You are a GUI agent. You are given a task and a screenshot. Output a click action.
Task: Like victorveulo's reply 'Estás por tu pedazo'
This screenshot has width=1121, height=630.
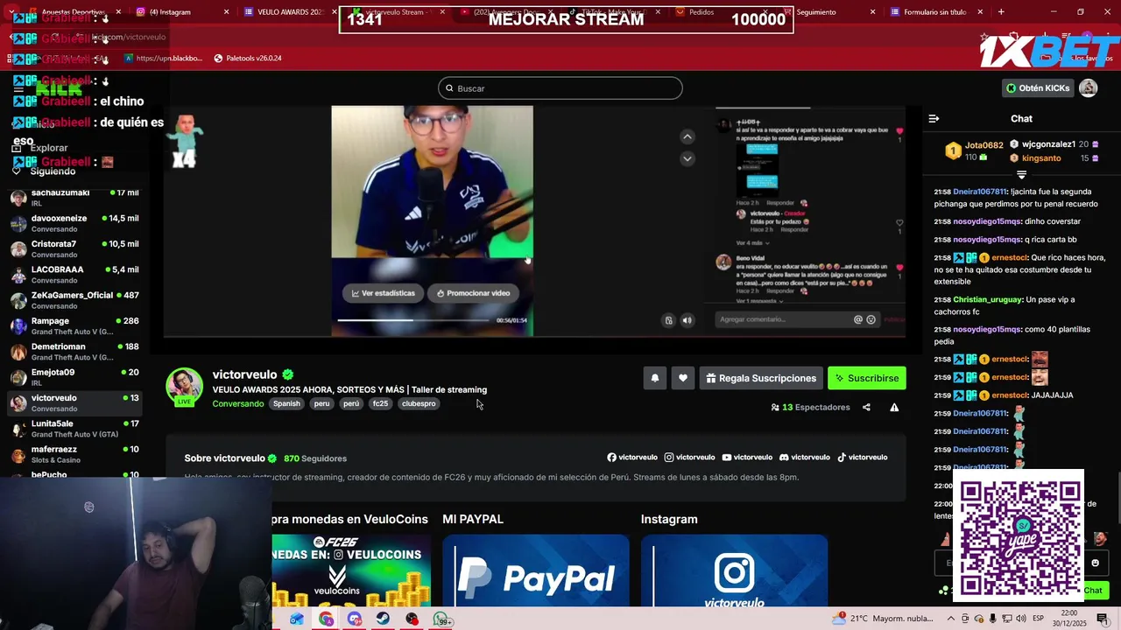(x=899, y=223)
